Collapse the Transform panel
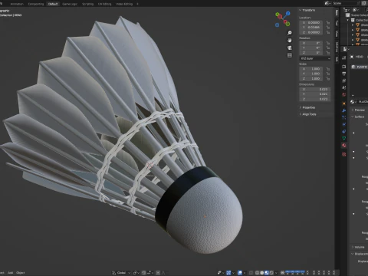Image resolution: width=368 pixels, height=276 pixels. coord(307,10)
